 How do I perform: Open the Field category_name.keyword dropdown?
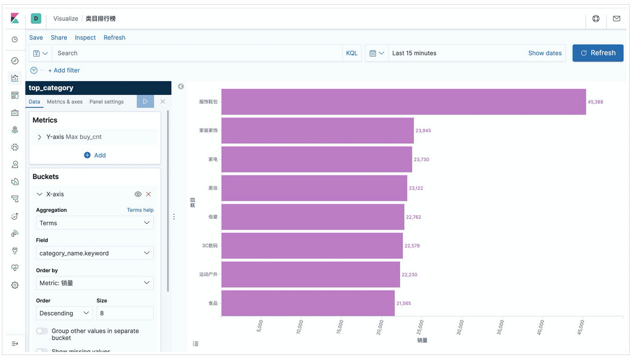tap(94, 253)
